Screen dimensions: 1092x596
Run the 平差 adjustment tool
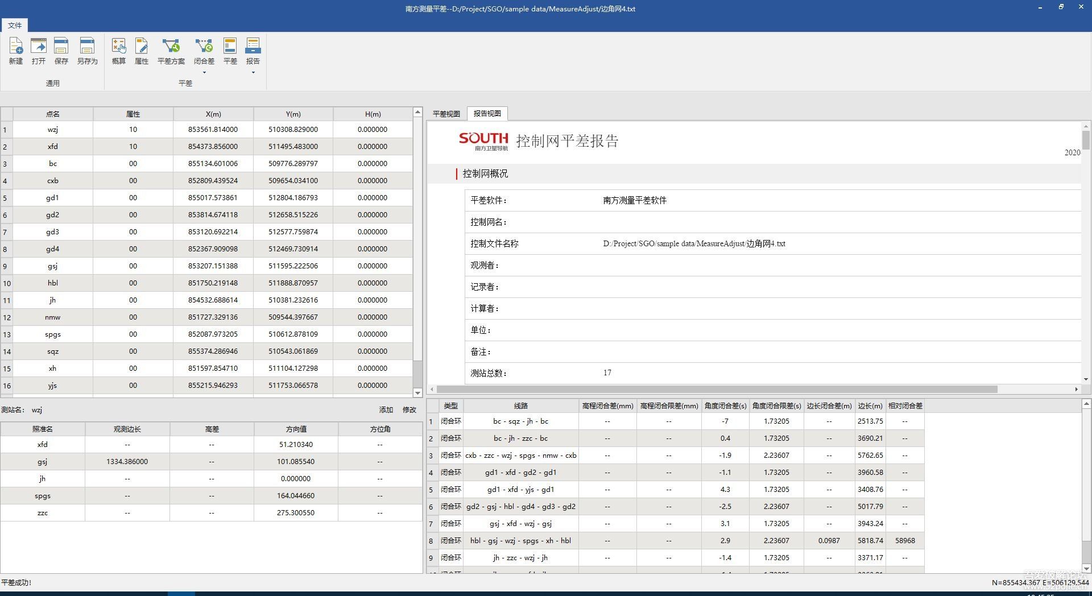point(230,51)
